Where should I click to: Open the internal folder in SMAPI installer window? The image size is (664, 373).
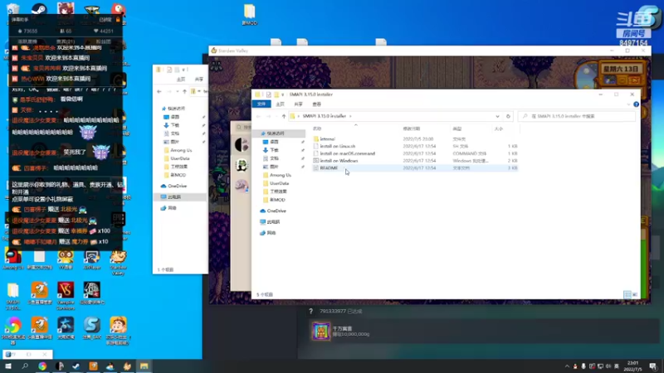(x=327, y=138)
